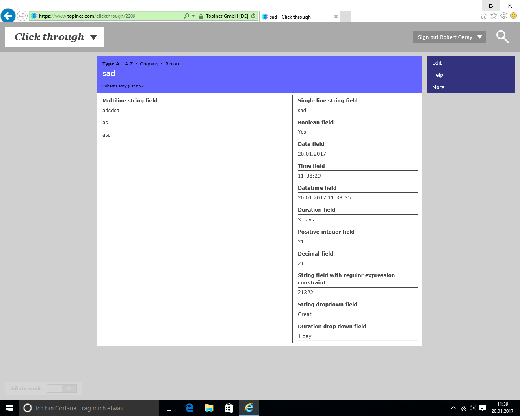
Task: Click the browser back arrow button
Action: (8, 16)
